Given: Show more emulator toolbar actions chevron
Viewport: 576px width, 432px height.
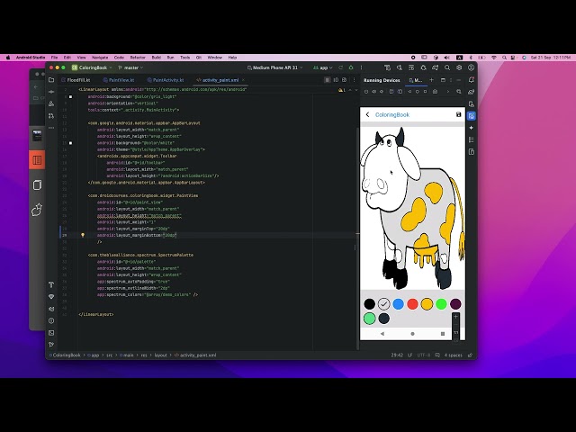Looking at the screenshot, I should 448,92.
